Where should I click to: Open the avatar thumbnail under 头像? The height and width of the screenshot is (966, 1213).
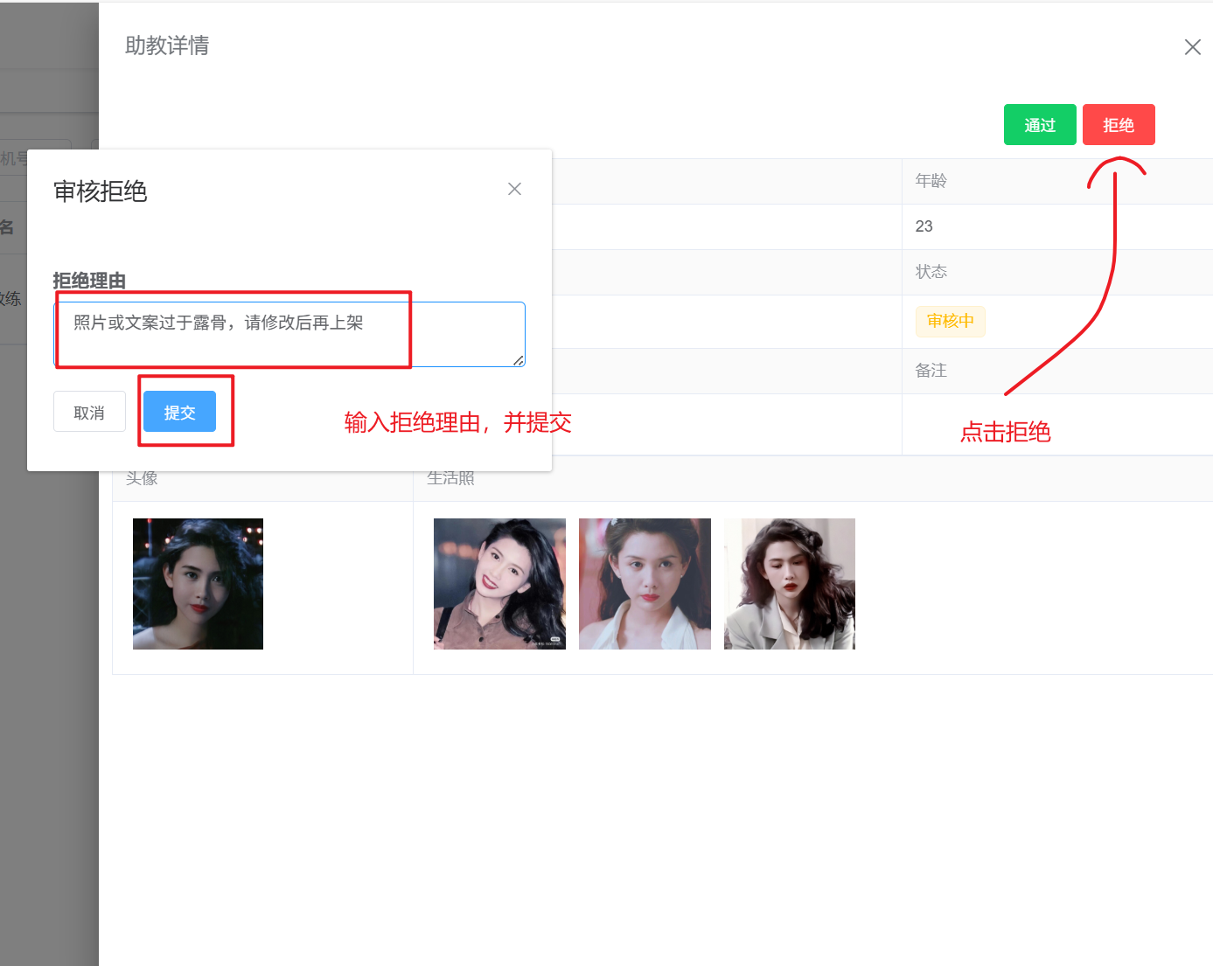pos(198,584)
